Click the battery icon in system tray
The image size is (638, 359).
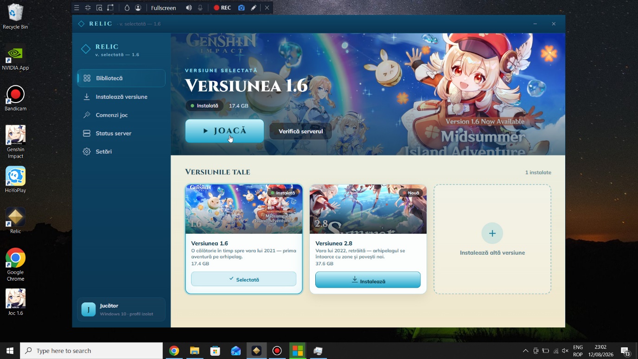(x=546, y=351)
